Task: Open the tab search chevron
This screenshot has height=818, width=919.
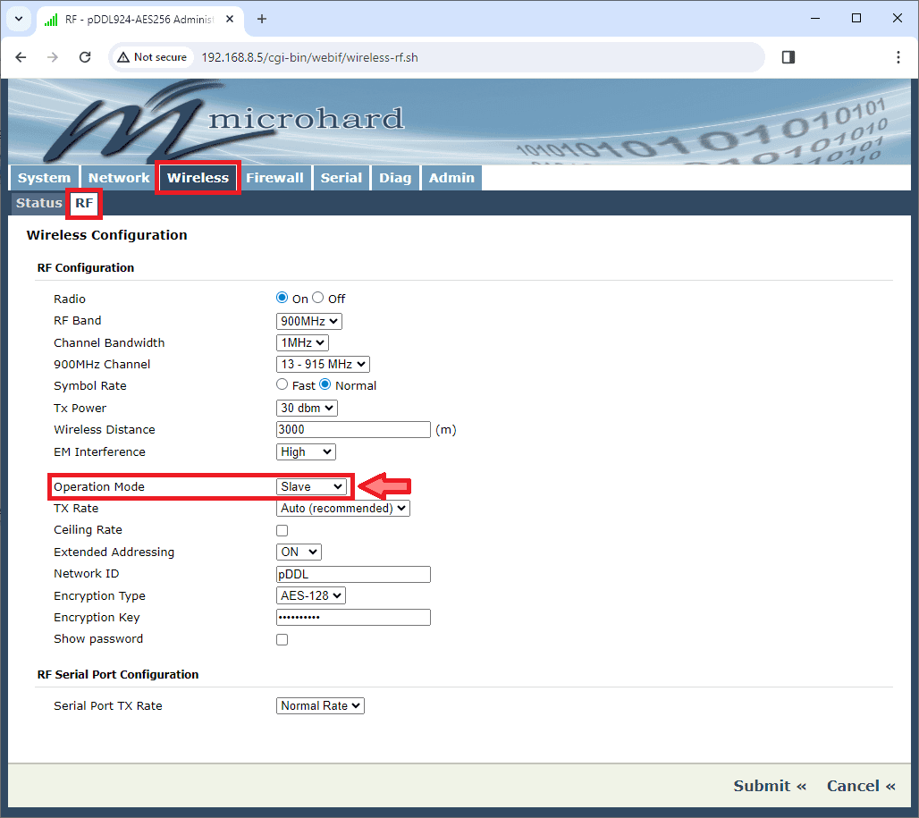Action: (x=18, y=19)
